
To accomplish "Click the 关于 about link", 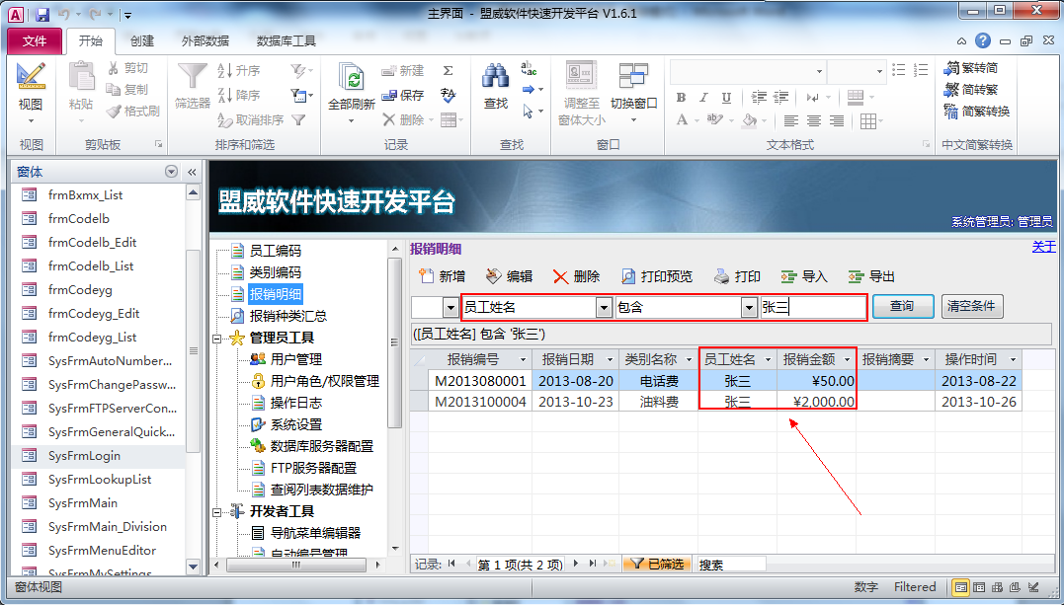I will 1043,247.
